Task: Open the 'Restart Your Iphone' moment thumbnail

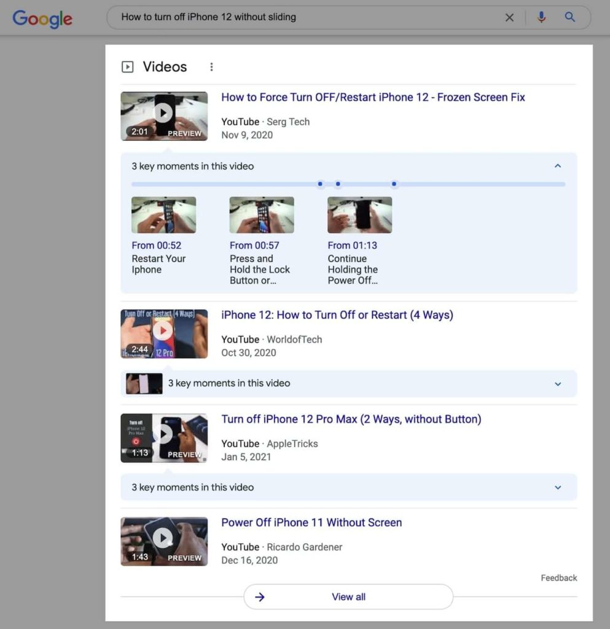Action: [163, 215]
